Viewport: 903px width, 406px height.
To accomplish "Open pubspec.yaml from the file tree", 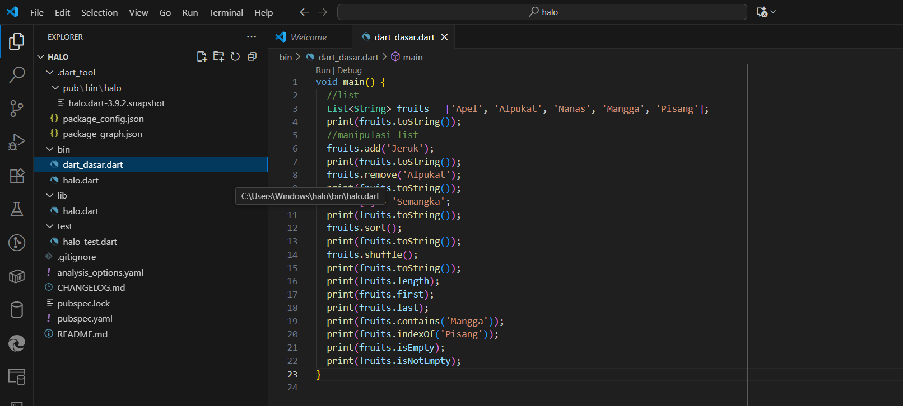I will point(85,319).
